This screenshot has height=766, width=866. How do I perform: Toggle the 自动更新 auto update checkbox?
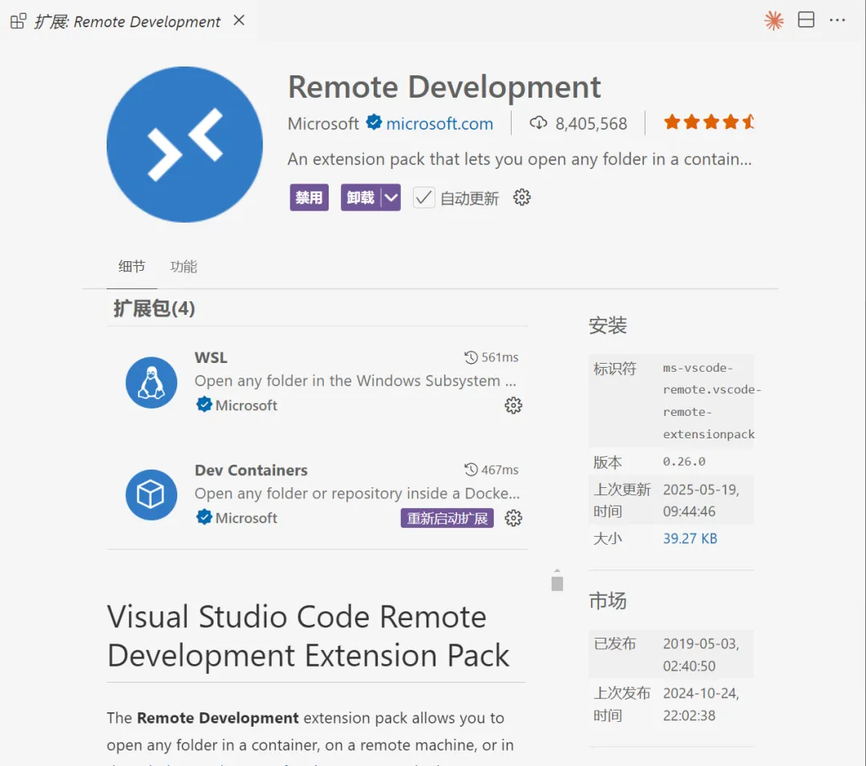point(423,198)
